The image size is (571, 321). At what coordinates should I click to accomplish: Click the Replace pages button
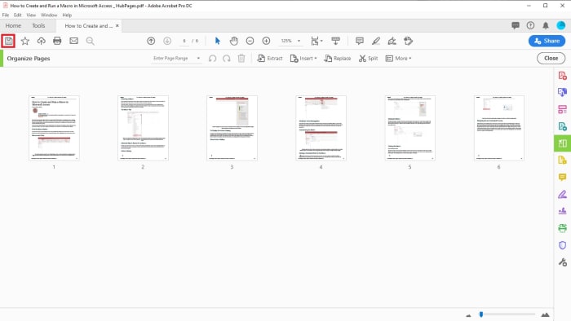(338, 58)
